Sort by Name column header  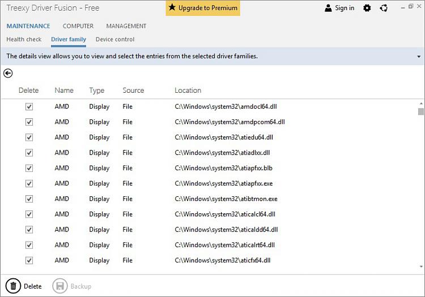[x=64, y=91]
